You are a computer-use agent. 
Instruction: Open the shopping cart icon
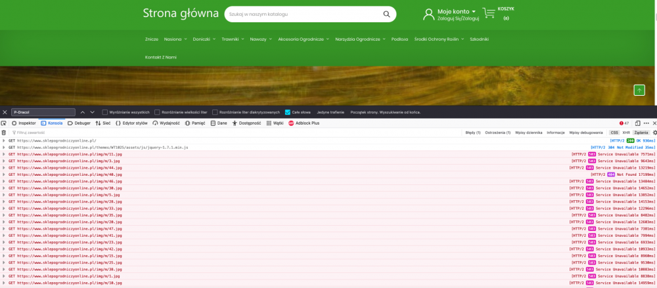click(x=489, y=13)
